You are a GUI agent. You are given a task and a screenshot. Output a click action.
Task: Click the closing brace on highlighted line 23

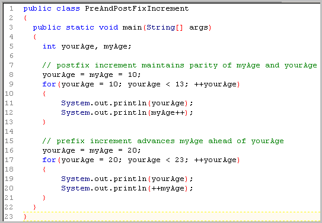(25, 216)
